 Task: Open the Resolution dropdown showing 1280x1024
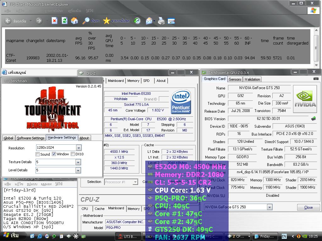pos(79,147)
